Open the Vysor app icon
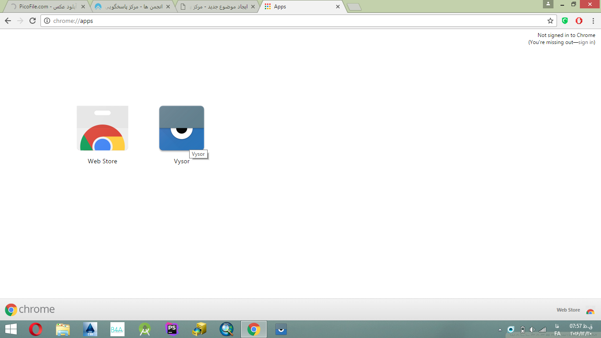This screenshot has height=338, width=601. click(x=181, y=128)
